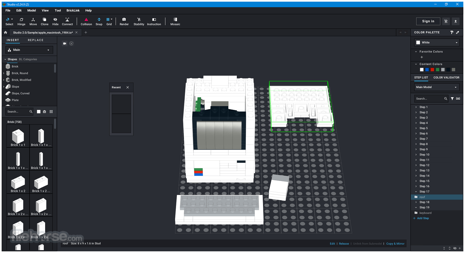
Task: Expand the Brick, Round category
Action: (x=4, y=73)
